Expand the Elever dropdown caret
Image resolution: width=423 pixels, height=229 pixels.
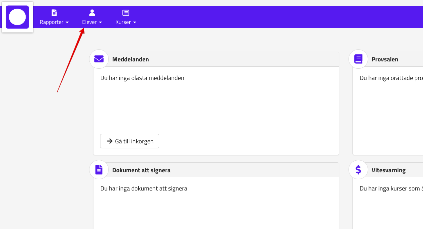100,23
